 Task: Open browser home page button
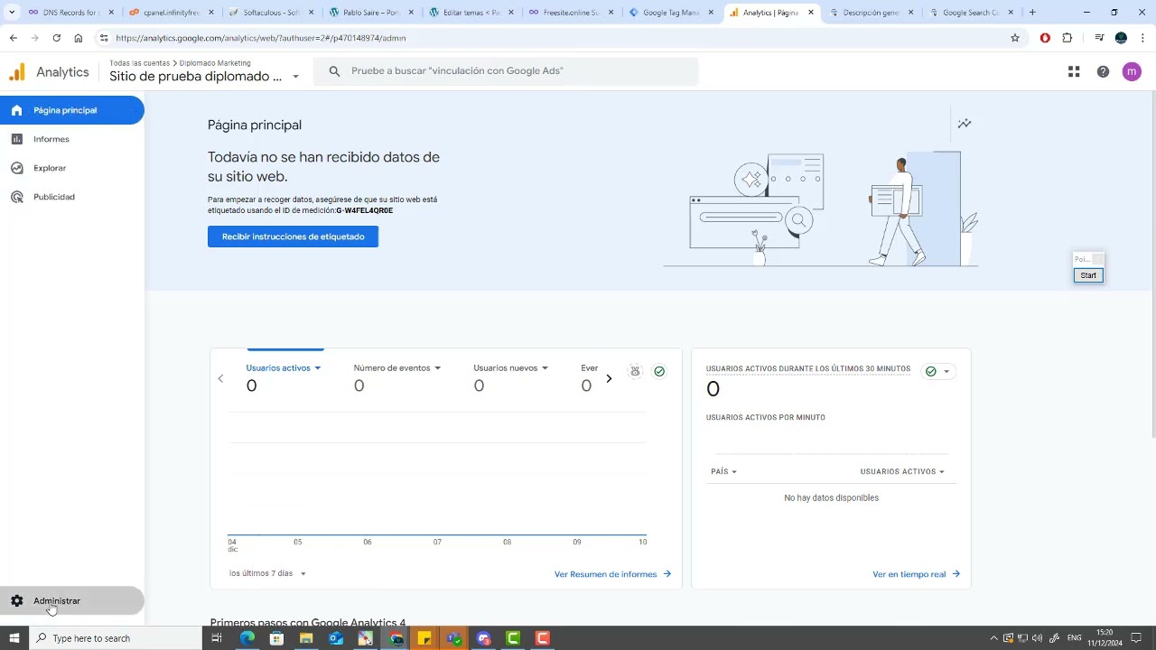pos(79,38)
